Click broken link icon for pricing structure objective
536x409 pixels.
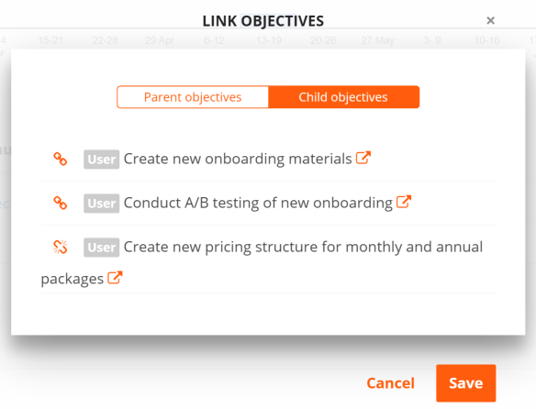point(61,247)
